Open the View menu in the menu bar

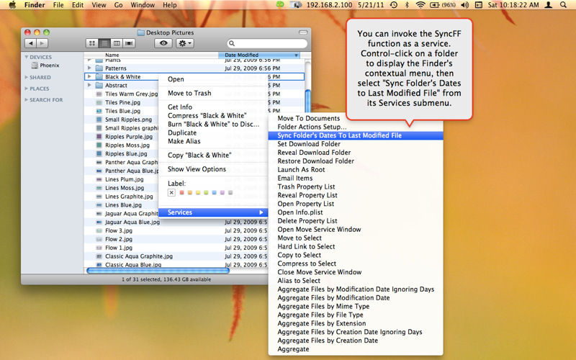[x=99, y=5]
